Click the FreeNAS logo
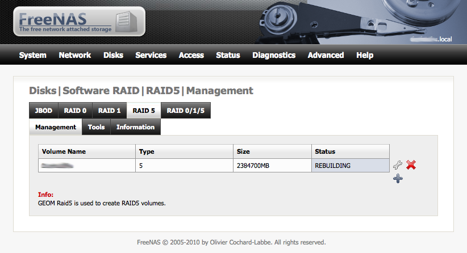Screen dimensions: 467x253 [x=79, y=22]
